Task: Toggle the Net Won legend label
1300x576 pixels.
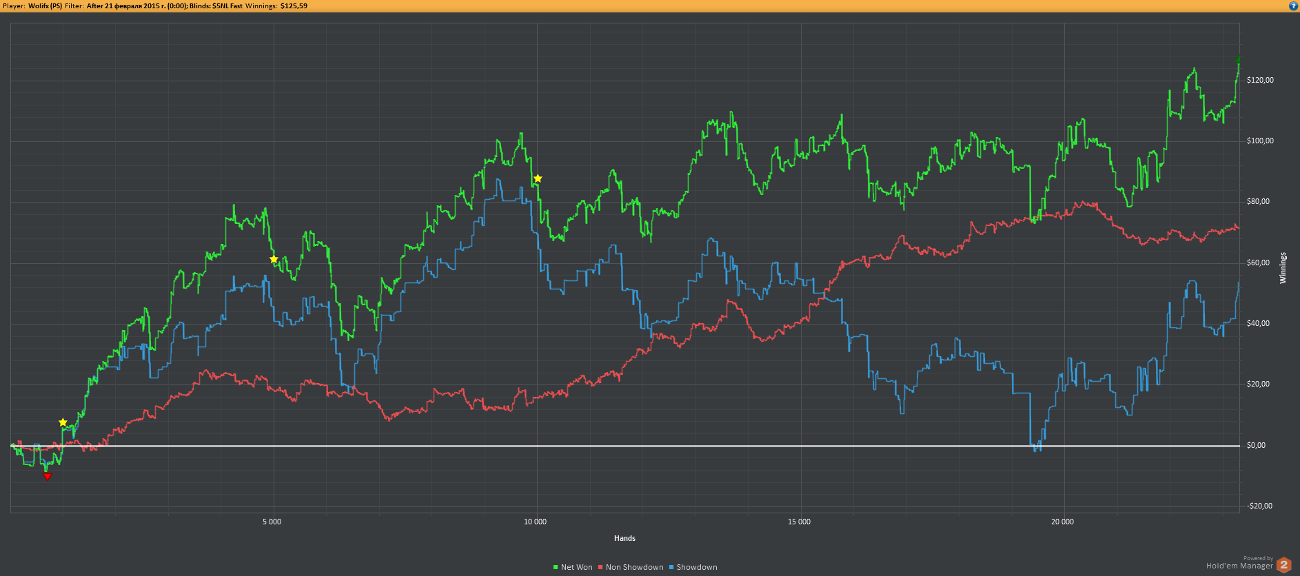Action: point(576,567)
